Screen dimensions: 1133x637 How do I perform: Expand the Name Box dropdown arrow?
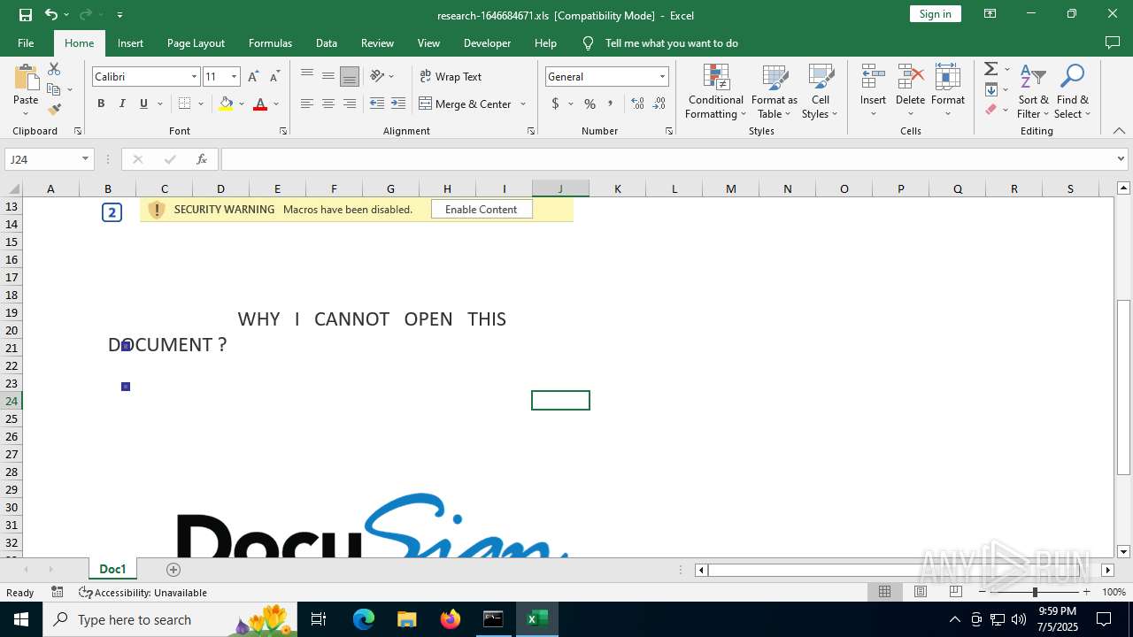click(x=85, y=159)
